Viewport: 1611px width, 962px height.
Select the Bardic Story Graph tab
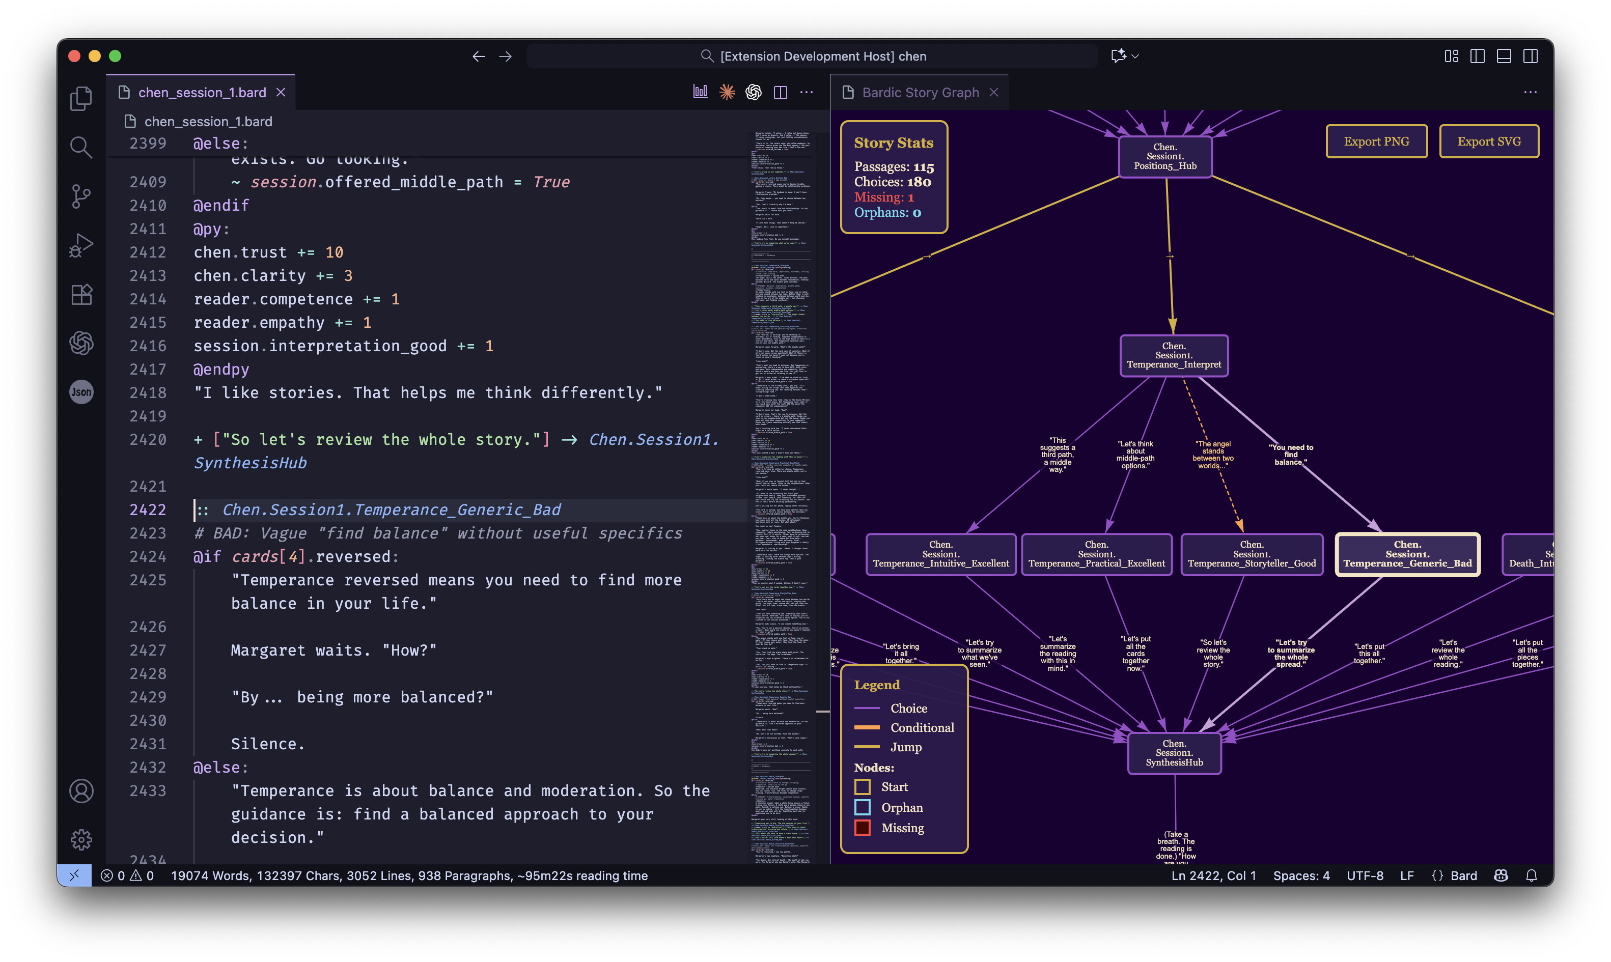click(x=920, y=92)
